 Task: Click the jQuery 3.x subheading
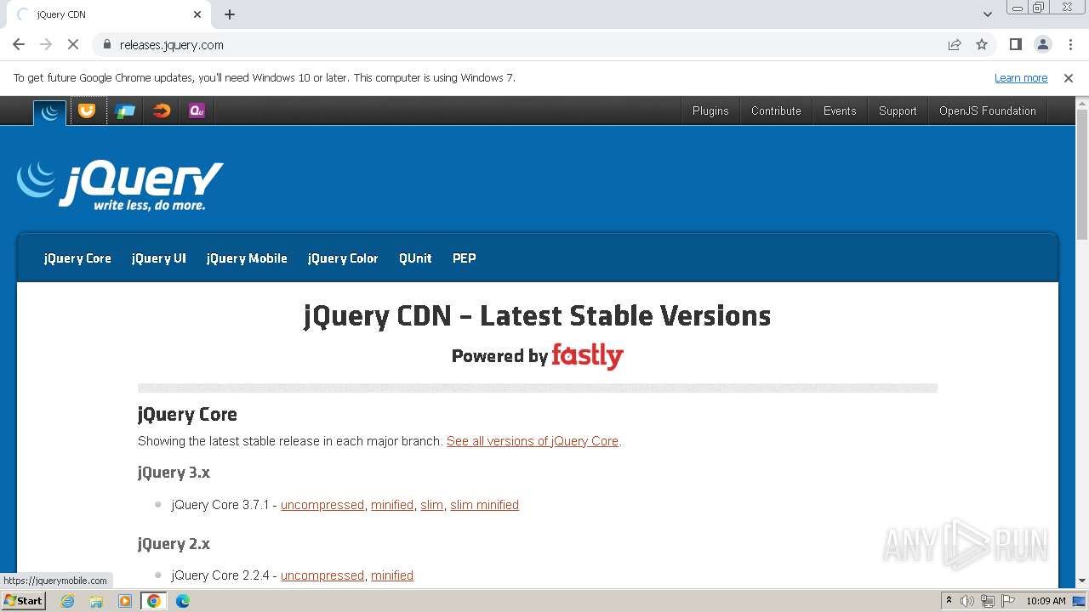174,473
